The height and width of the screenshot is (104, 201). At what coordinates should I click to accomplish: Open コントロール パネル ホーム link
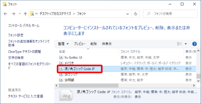(x=24, y=26)
